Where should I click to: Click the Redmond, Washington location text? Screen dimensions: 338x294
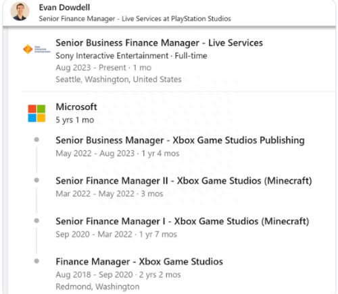pyautogui.click(x=97, y=287)
